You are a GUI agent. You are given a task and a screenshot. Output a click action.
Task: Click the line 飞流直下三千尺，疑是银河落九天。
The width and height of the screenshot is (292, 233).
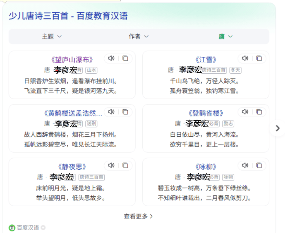pyautogui.click(x=71, y=91)
